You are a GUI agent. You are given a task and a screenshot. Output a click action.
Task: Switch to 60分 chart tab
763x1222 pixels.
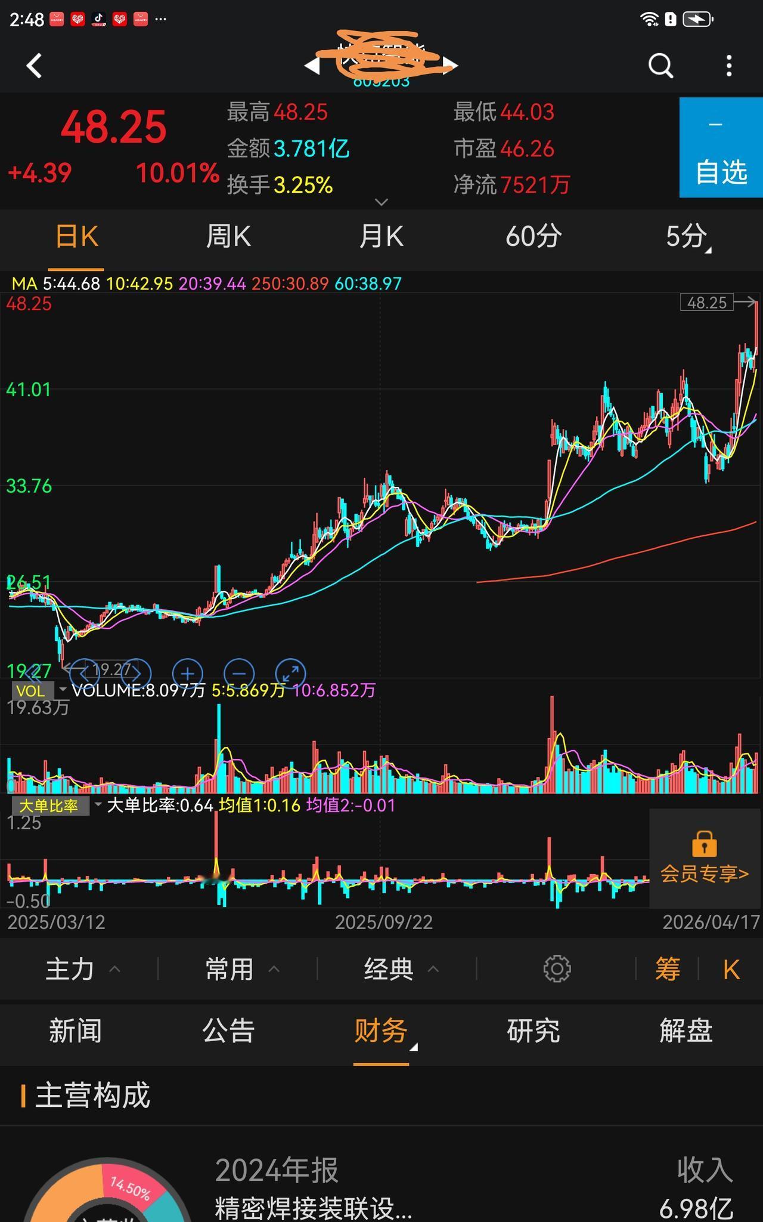pos(534,236)
